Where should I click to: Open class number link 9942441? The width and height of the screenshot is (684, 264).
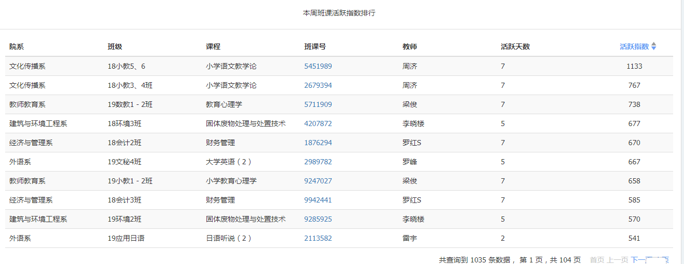[318, 200]
